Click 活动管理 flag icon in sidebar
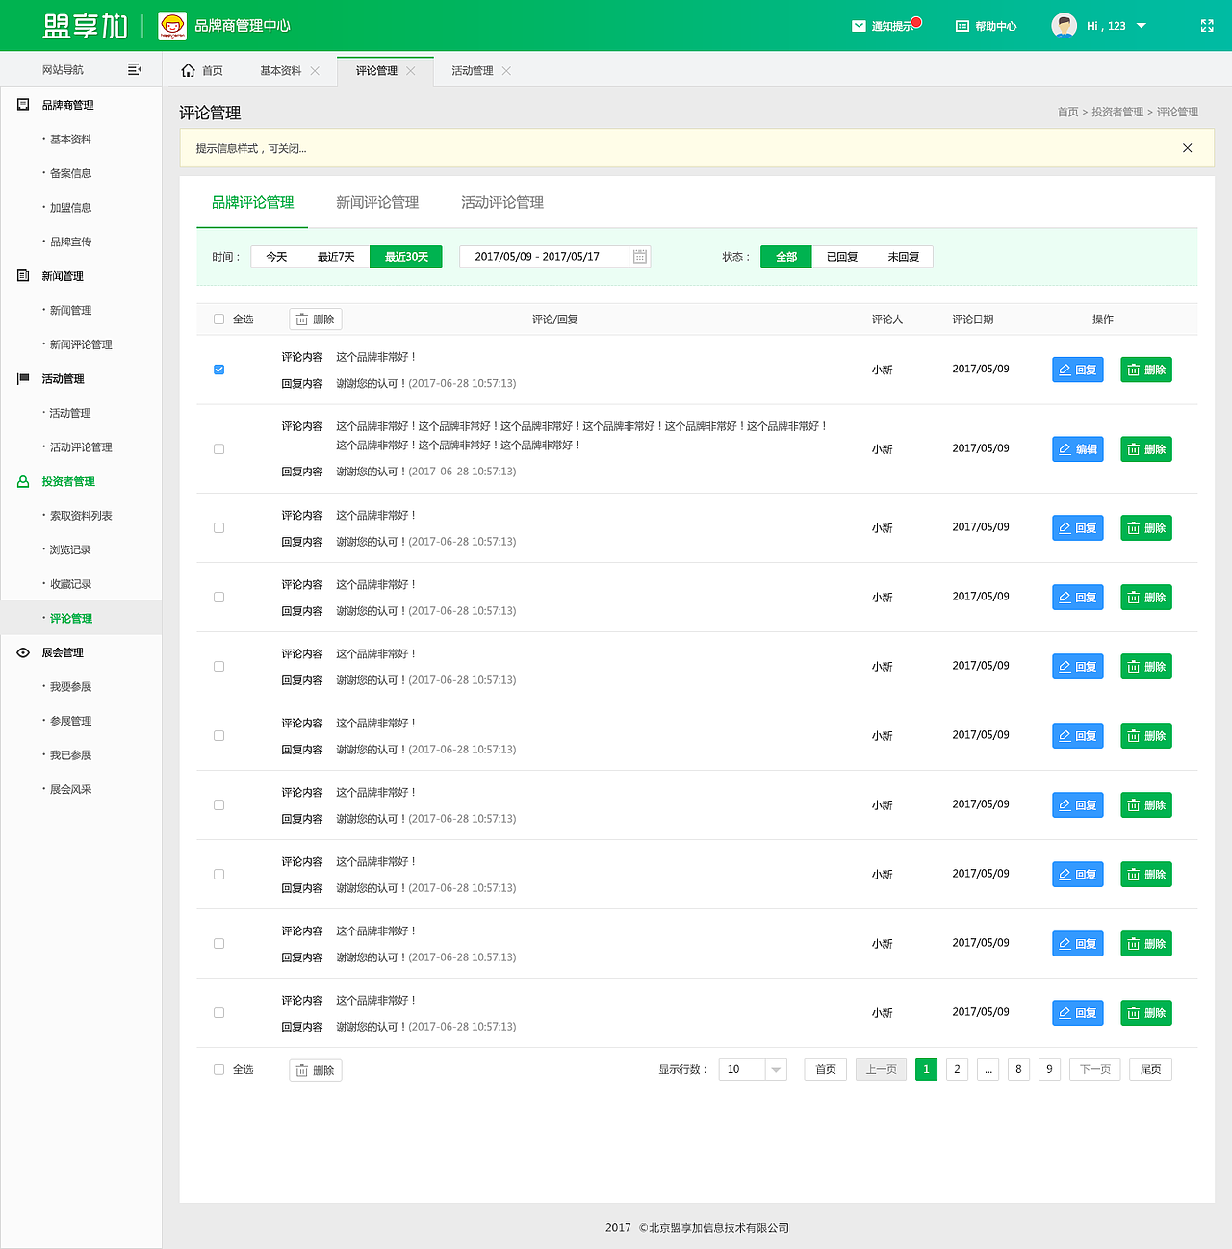The height and width of the screenshot is (1249, 1232). pyautogui.click(x=23, y=379)
